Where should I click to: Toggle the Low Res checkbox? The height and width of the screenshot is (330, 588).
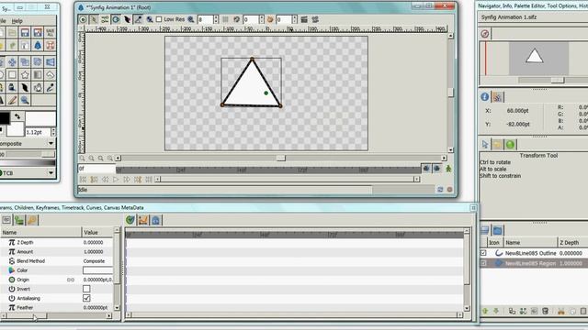[x=159, y=19]
